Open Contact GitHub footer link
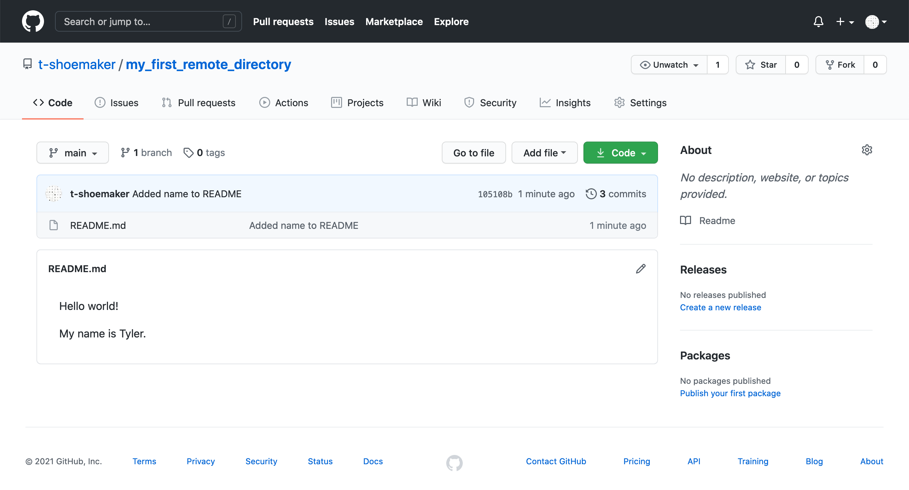 tap(556, 461)
